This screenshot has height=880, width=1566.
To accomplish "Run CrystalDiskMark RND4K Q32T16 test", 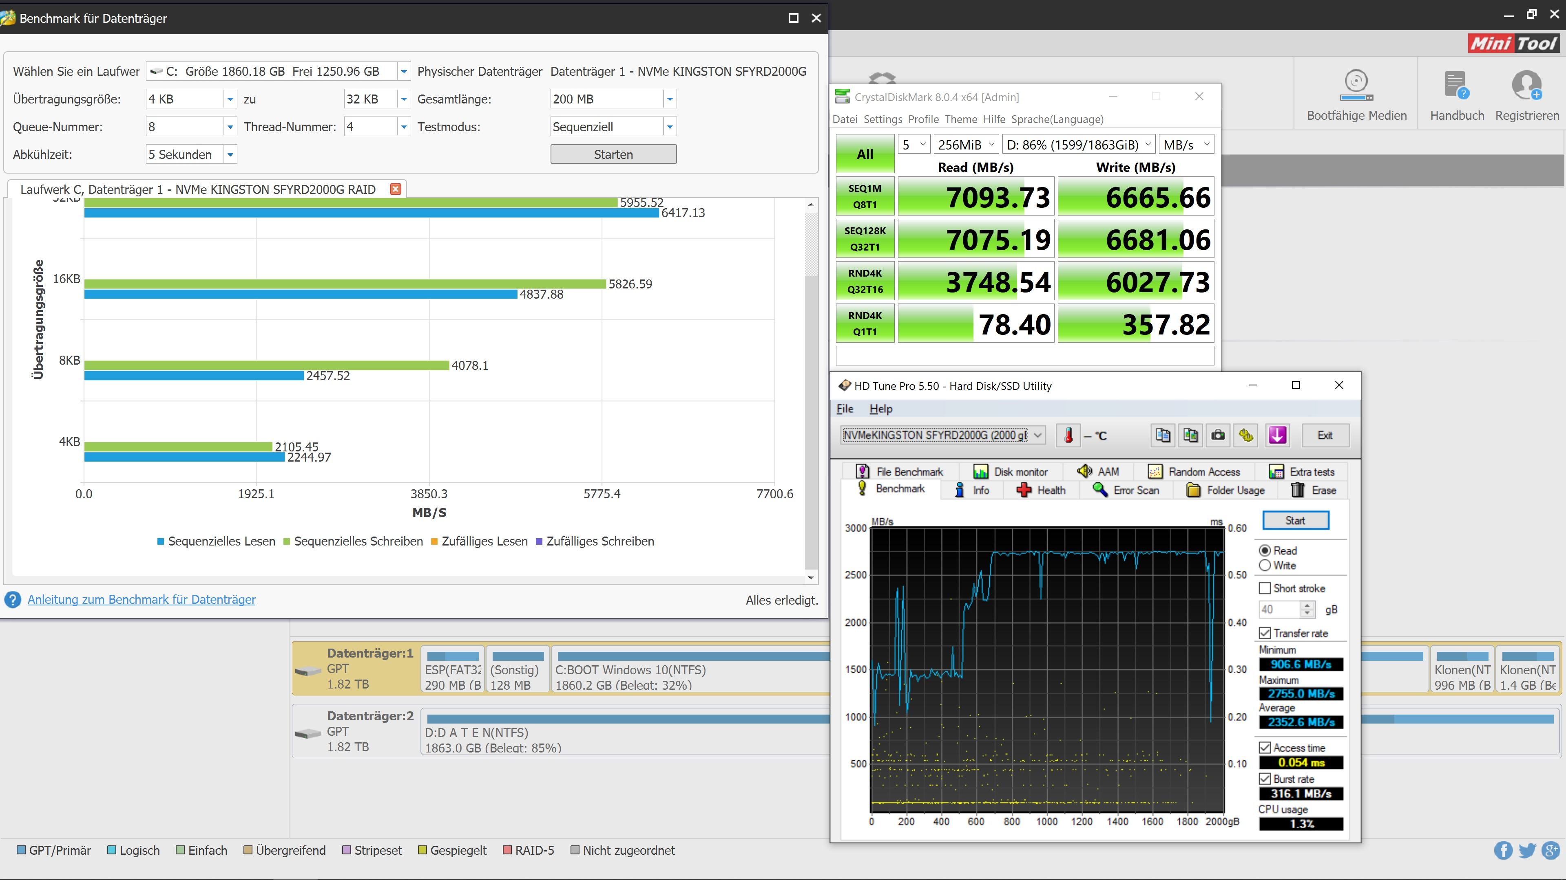I will pyautogui.click(x=865, y=281).
